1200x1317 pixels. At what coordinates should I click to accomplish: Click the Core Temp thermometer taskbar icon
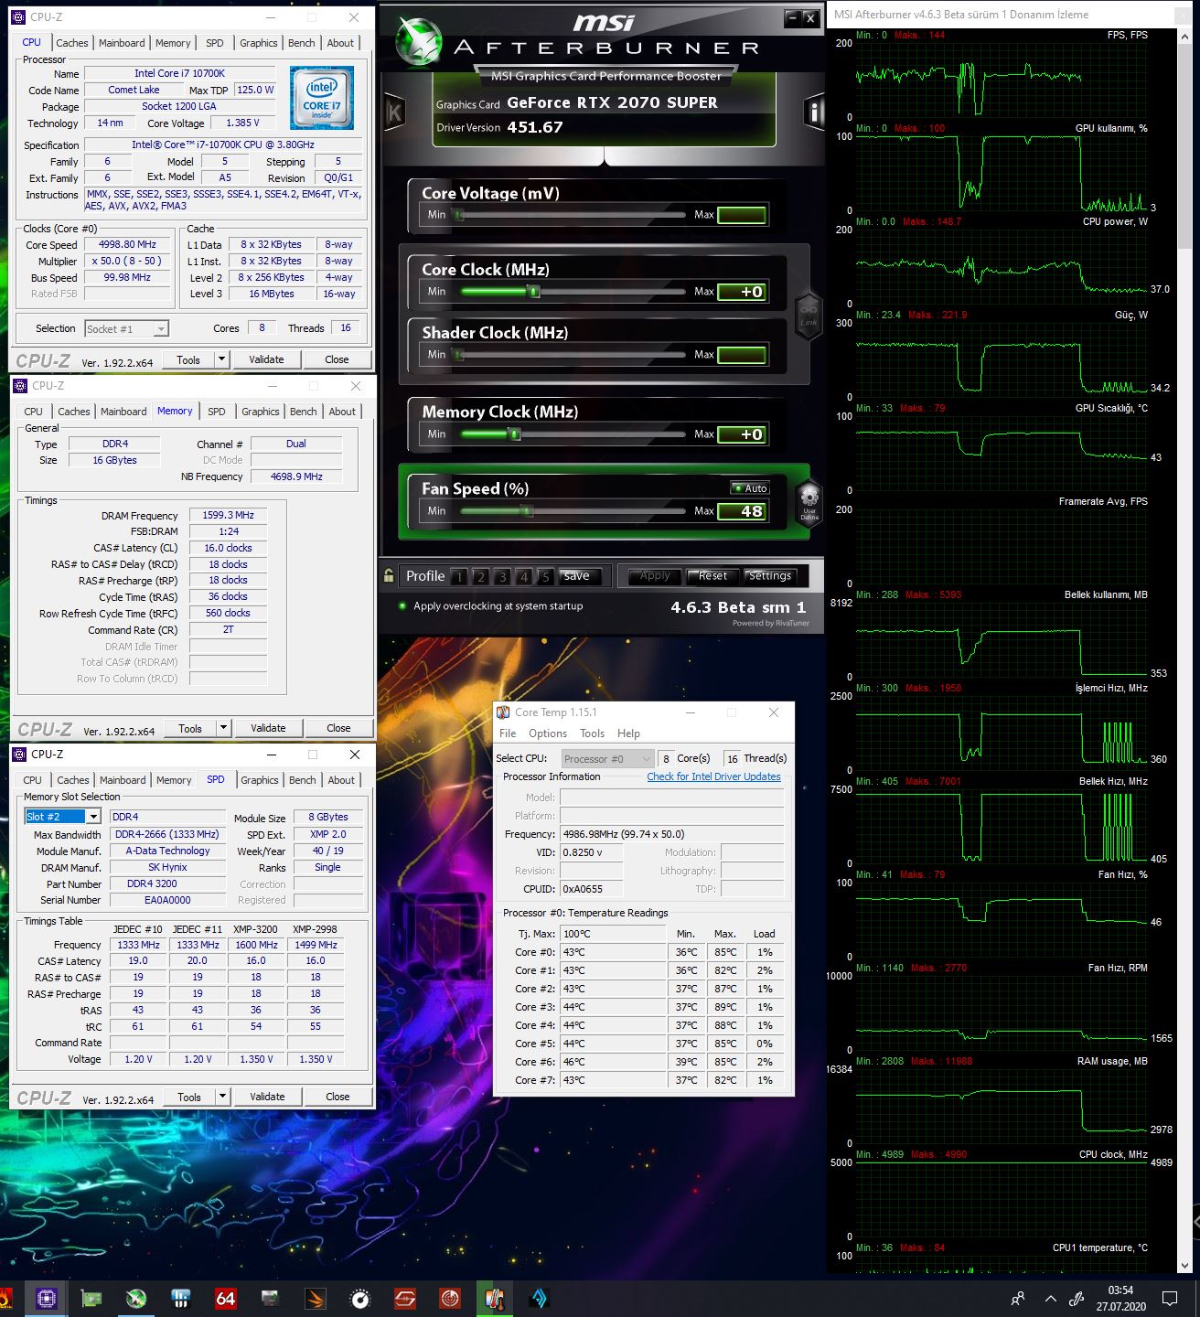tap(495, 1298)
